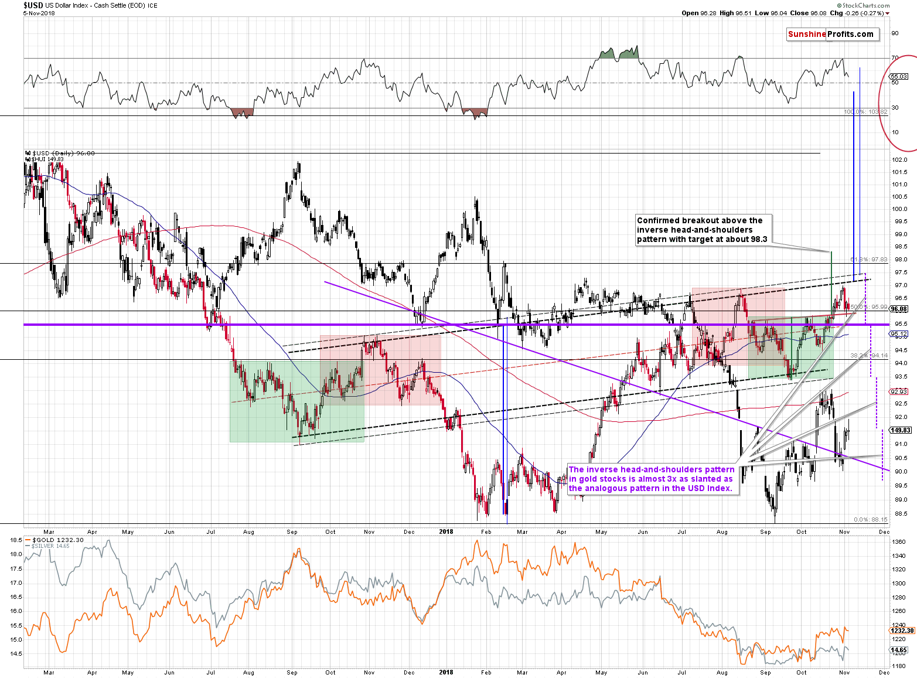Click the 'Close 96.08' value in header

click(808, 13)
